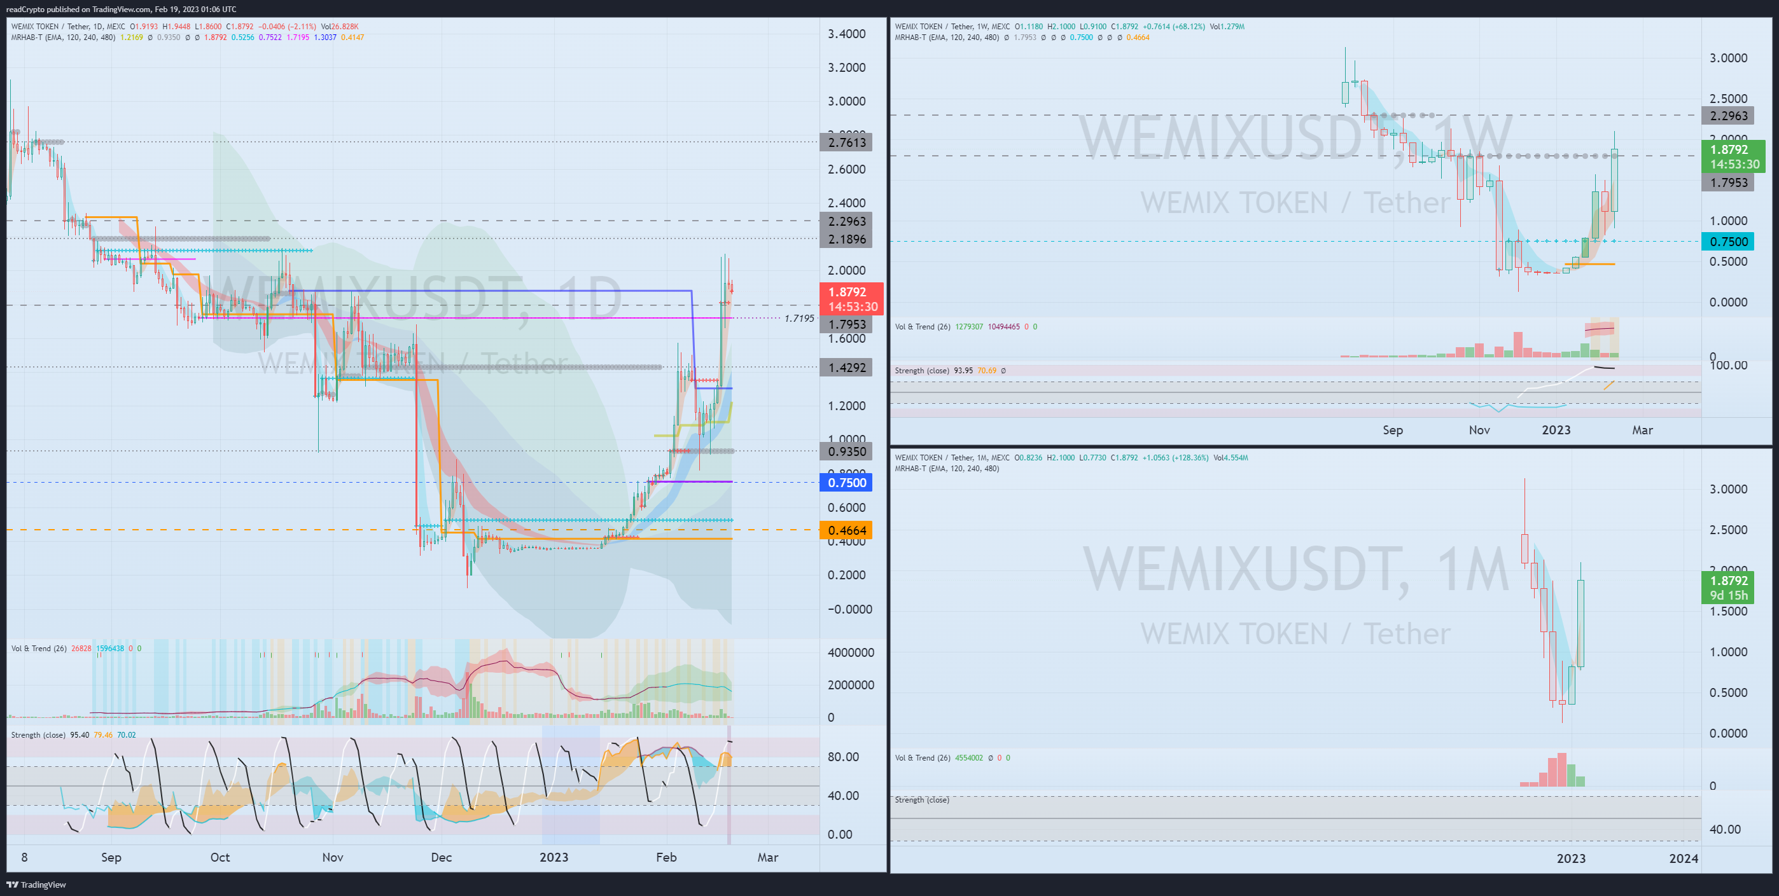1779x896 pixels.
Task: Click the 'Oct' date label on the daily time axis
Action: [220, 857]
